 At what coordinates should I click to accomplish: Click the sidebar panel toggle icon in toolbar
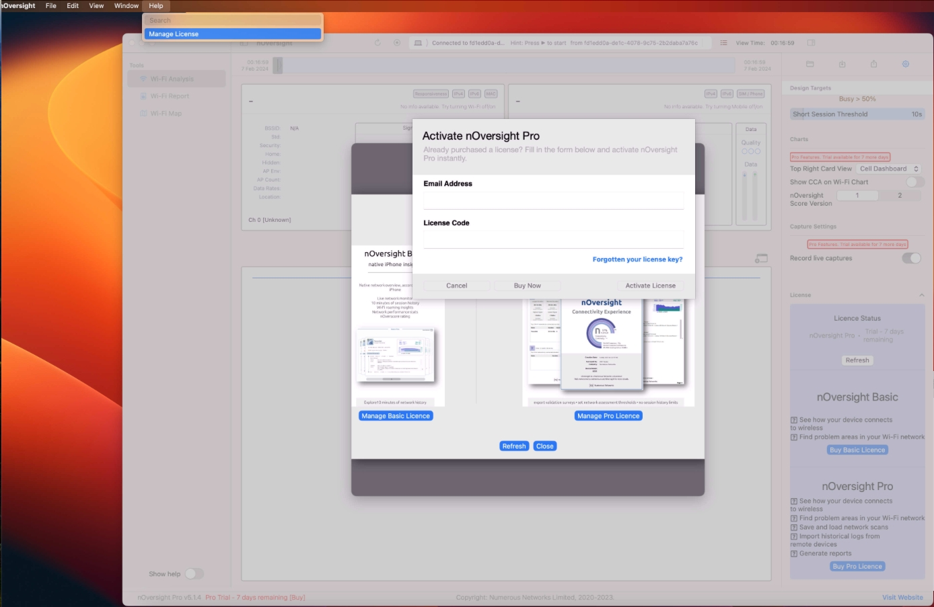coord(811,43)
